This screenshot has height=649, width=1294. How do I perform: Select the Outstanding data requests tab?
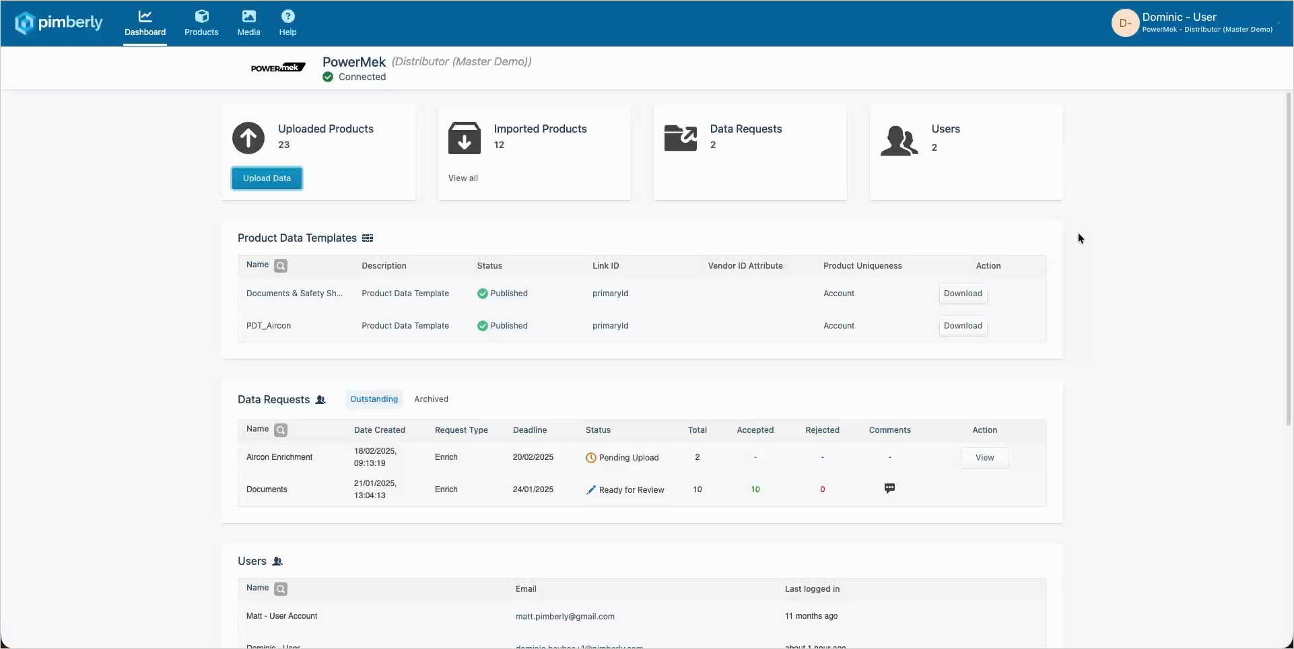(374, 399)
